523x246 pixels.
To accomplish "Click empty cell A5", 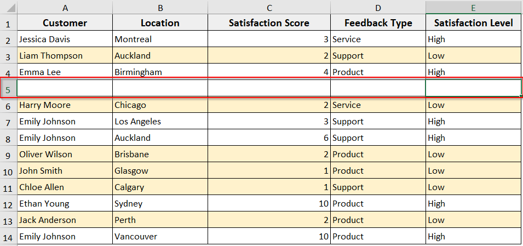I will (65, 88).
